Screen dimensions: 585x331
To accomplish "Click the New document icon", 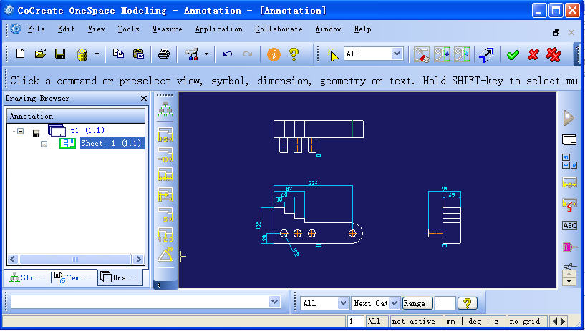I will 21,54.
